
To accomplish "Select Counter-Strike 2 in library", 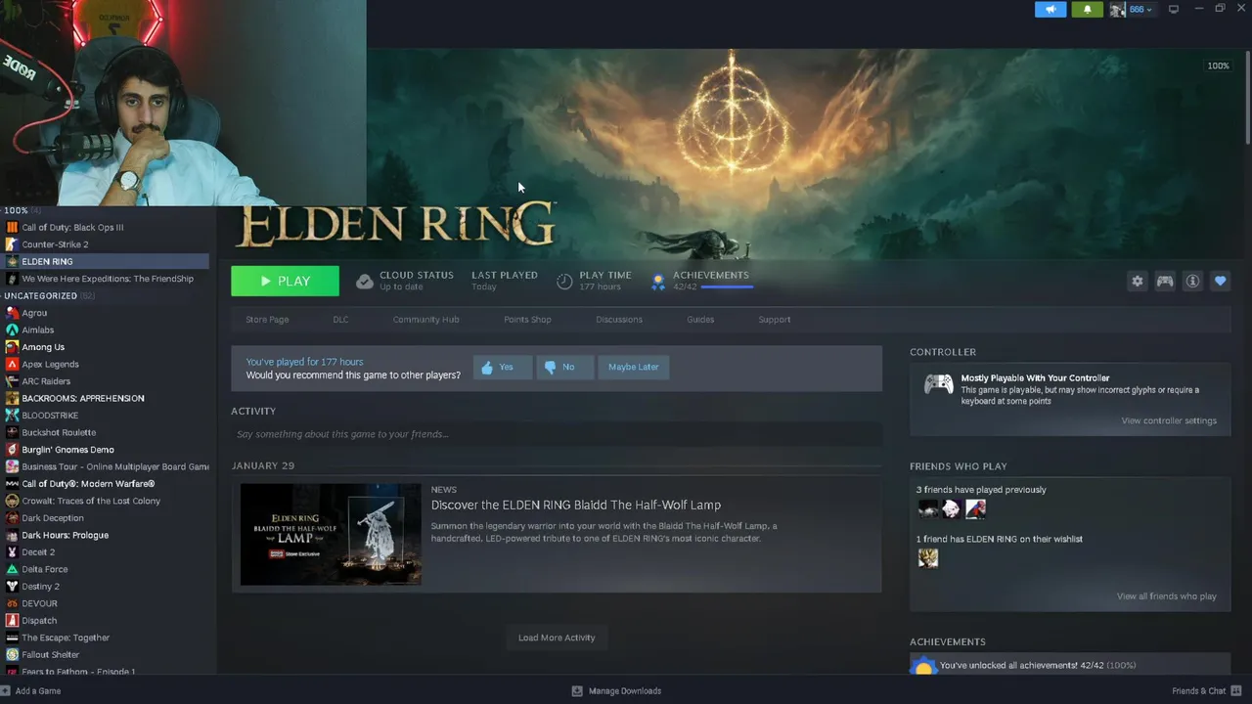I will pyautogui.click(x=55, y=244).
